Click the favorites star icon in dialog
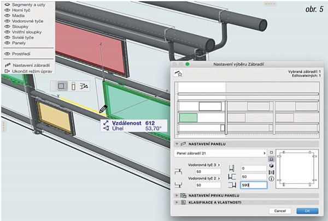328x221 pixels. (177, 73)
